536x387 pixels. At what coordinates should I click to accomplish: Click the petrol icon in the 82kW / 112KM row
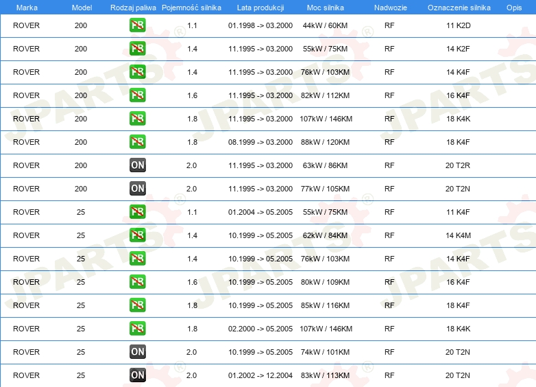(137, 95)
